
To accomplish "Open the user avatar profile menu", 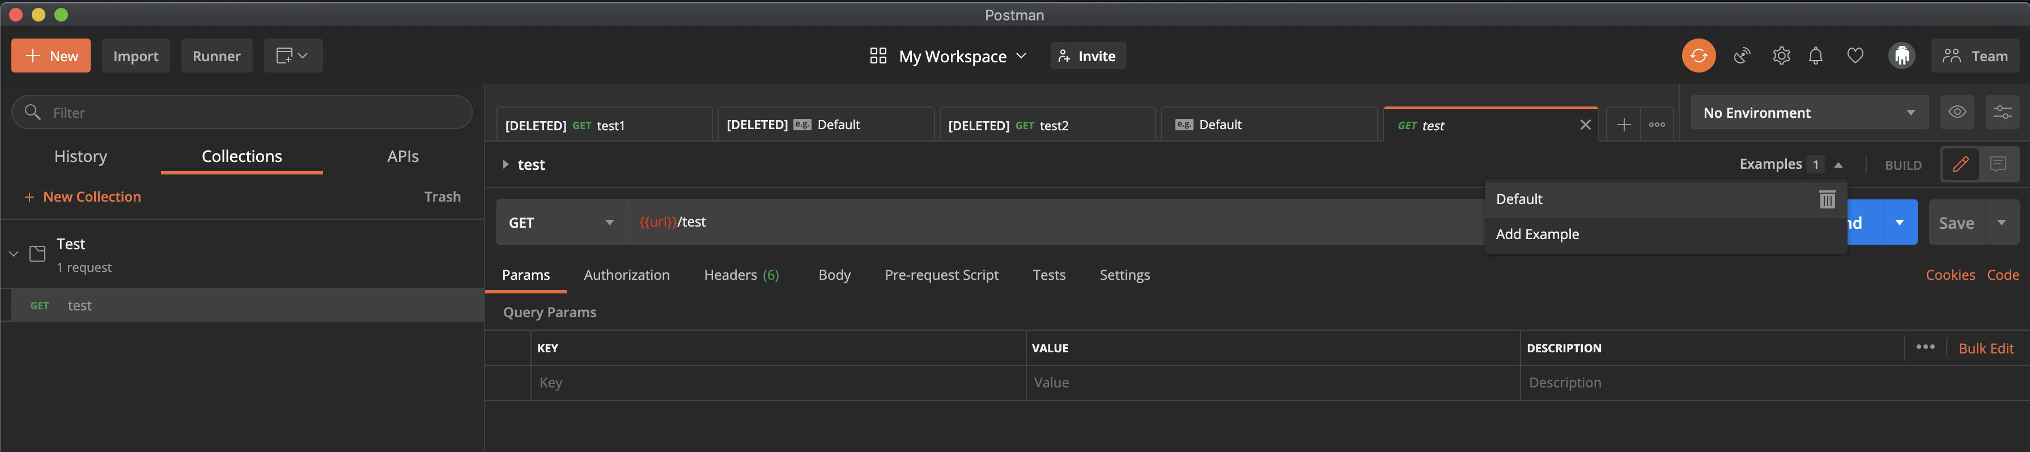I will click(x=1901, y=56).
